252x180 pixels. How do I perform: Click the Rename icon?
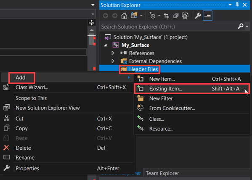click(x=7, y=157)
